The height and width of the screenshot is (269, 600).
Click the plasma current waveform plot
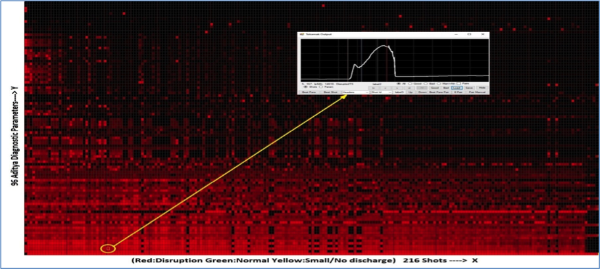point(395,59)
